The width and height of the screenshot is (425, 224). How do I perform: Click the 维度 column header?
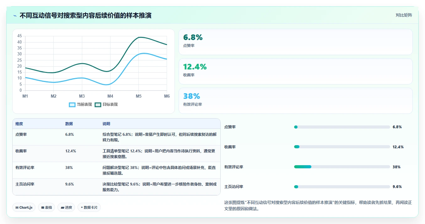(x=19, y=124)
